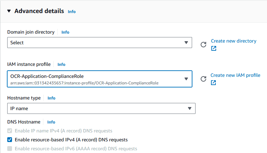
Task: Click dropdown arrow of Domain join directory
Action: pos(186,43)
